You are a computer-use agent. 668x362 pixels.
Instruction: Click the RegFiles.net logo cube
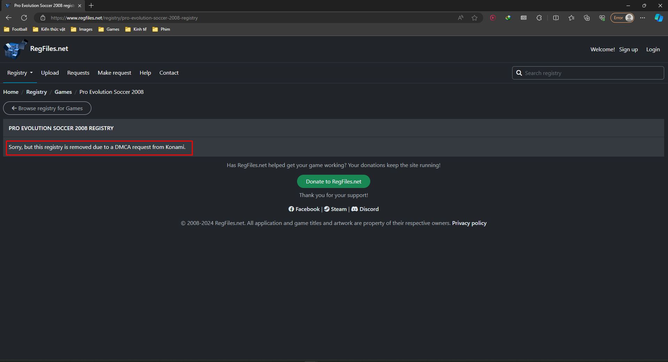[x=15, y=49]
